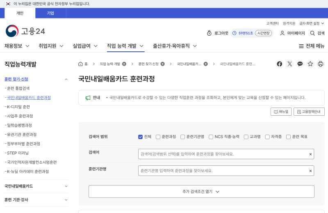Share page on X (Twitter) icon
The height and width of the screenshot is (213, 328).
(289, 64)
